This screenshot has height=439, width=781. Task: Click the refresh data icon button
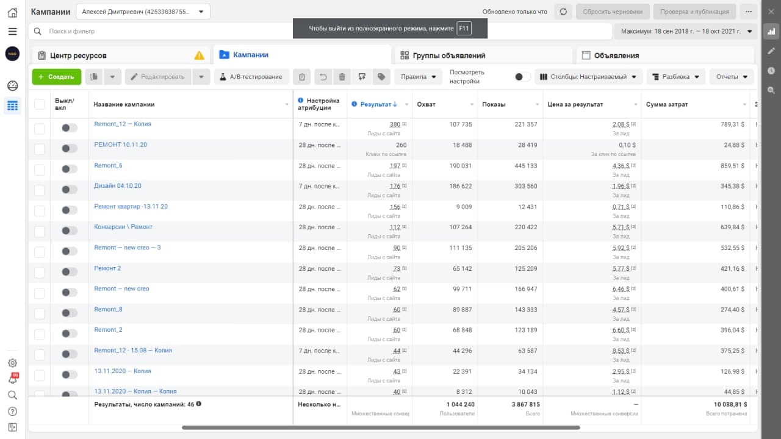[x=563, y=12]
